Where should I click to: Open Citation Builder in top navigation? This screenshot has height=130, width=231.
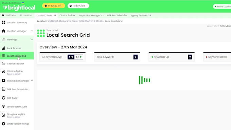67,15
